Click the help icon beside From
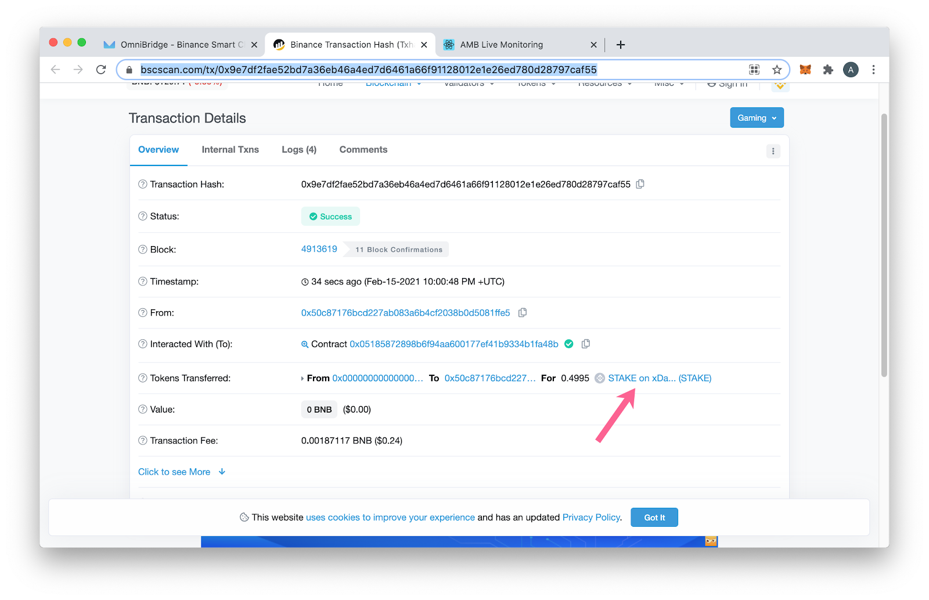This screenshot has width=929, height=600. pos(143,313)
